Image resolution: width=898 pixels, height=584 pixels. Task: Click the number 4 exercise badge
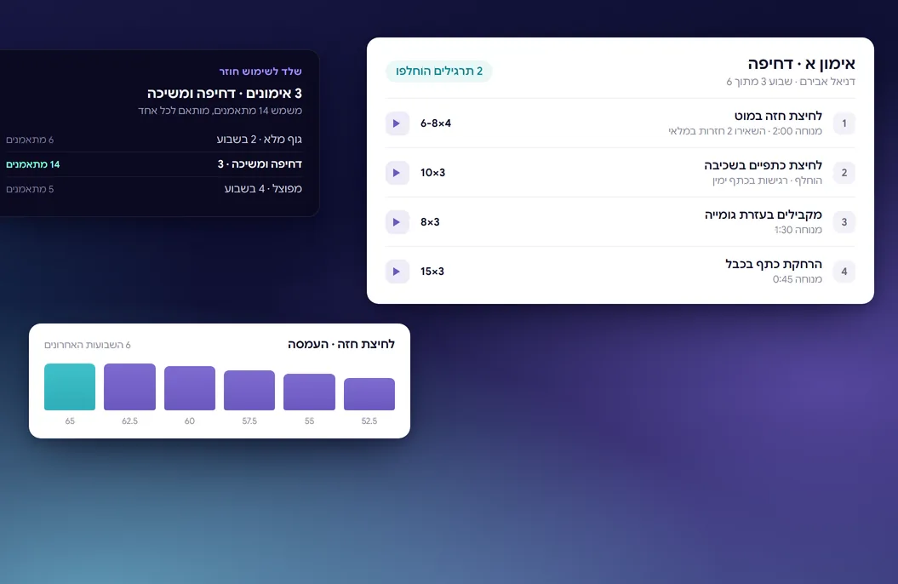[x=844, y=272]
